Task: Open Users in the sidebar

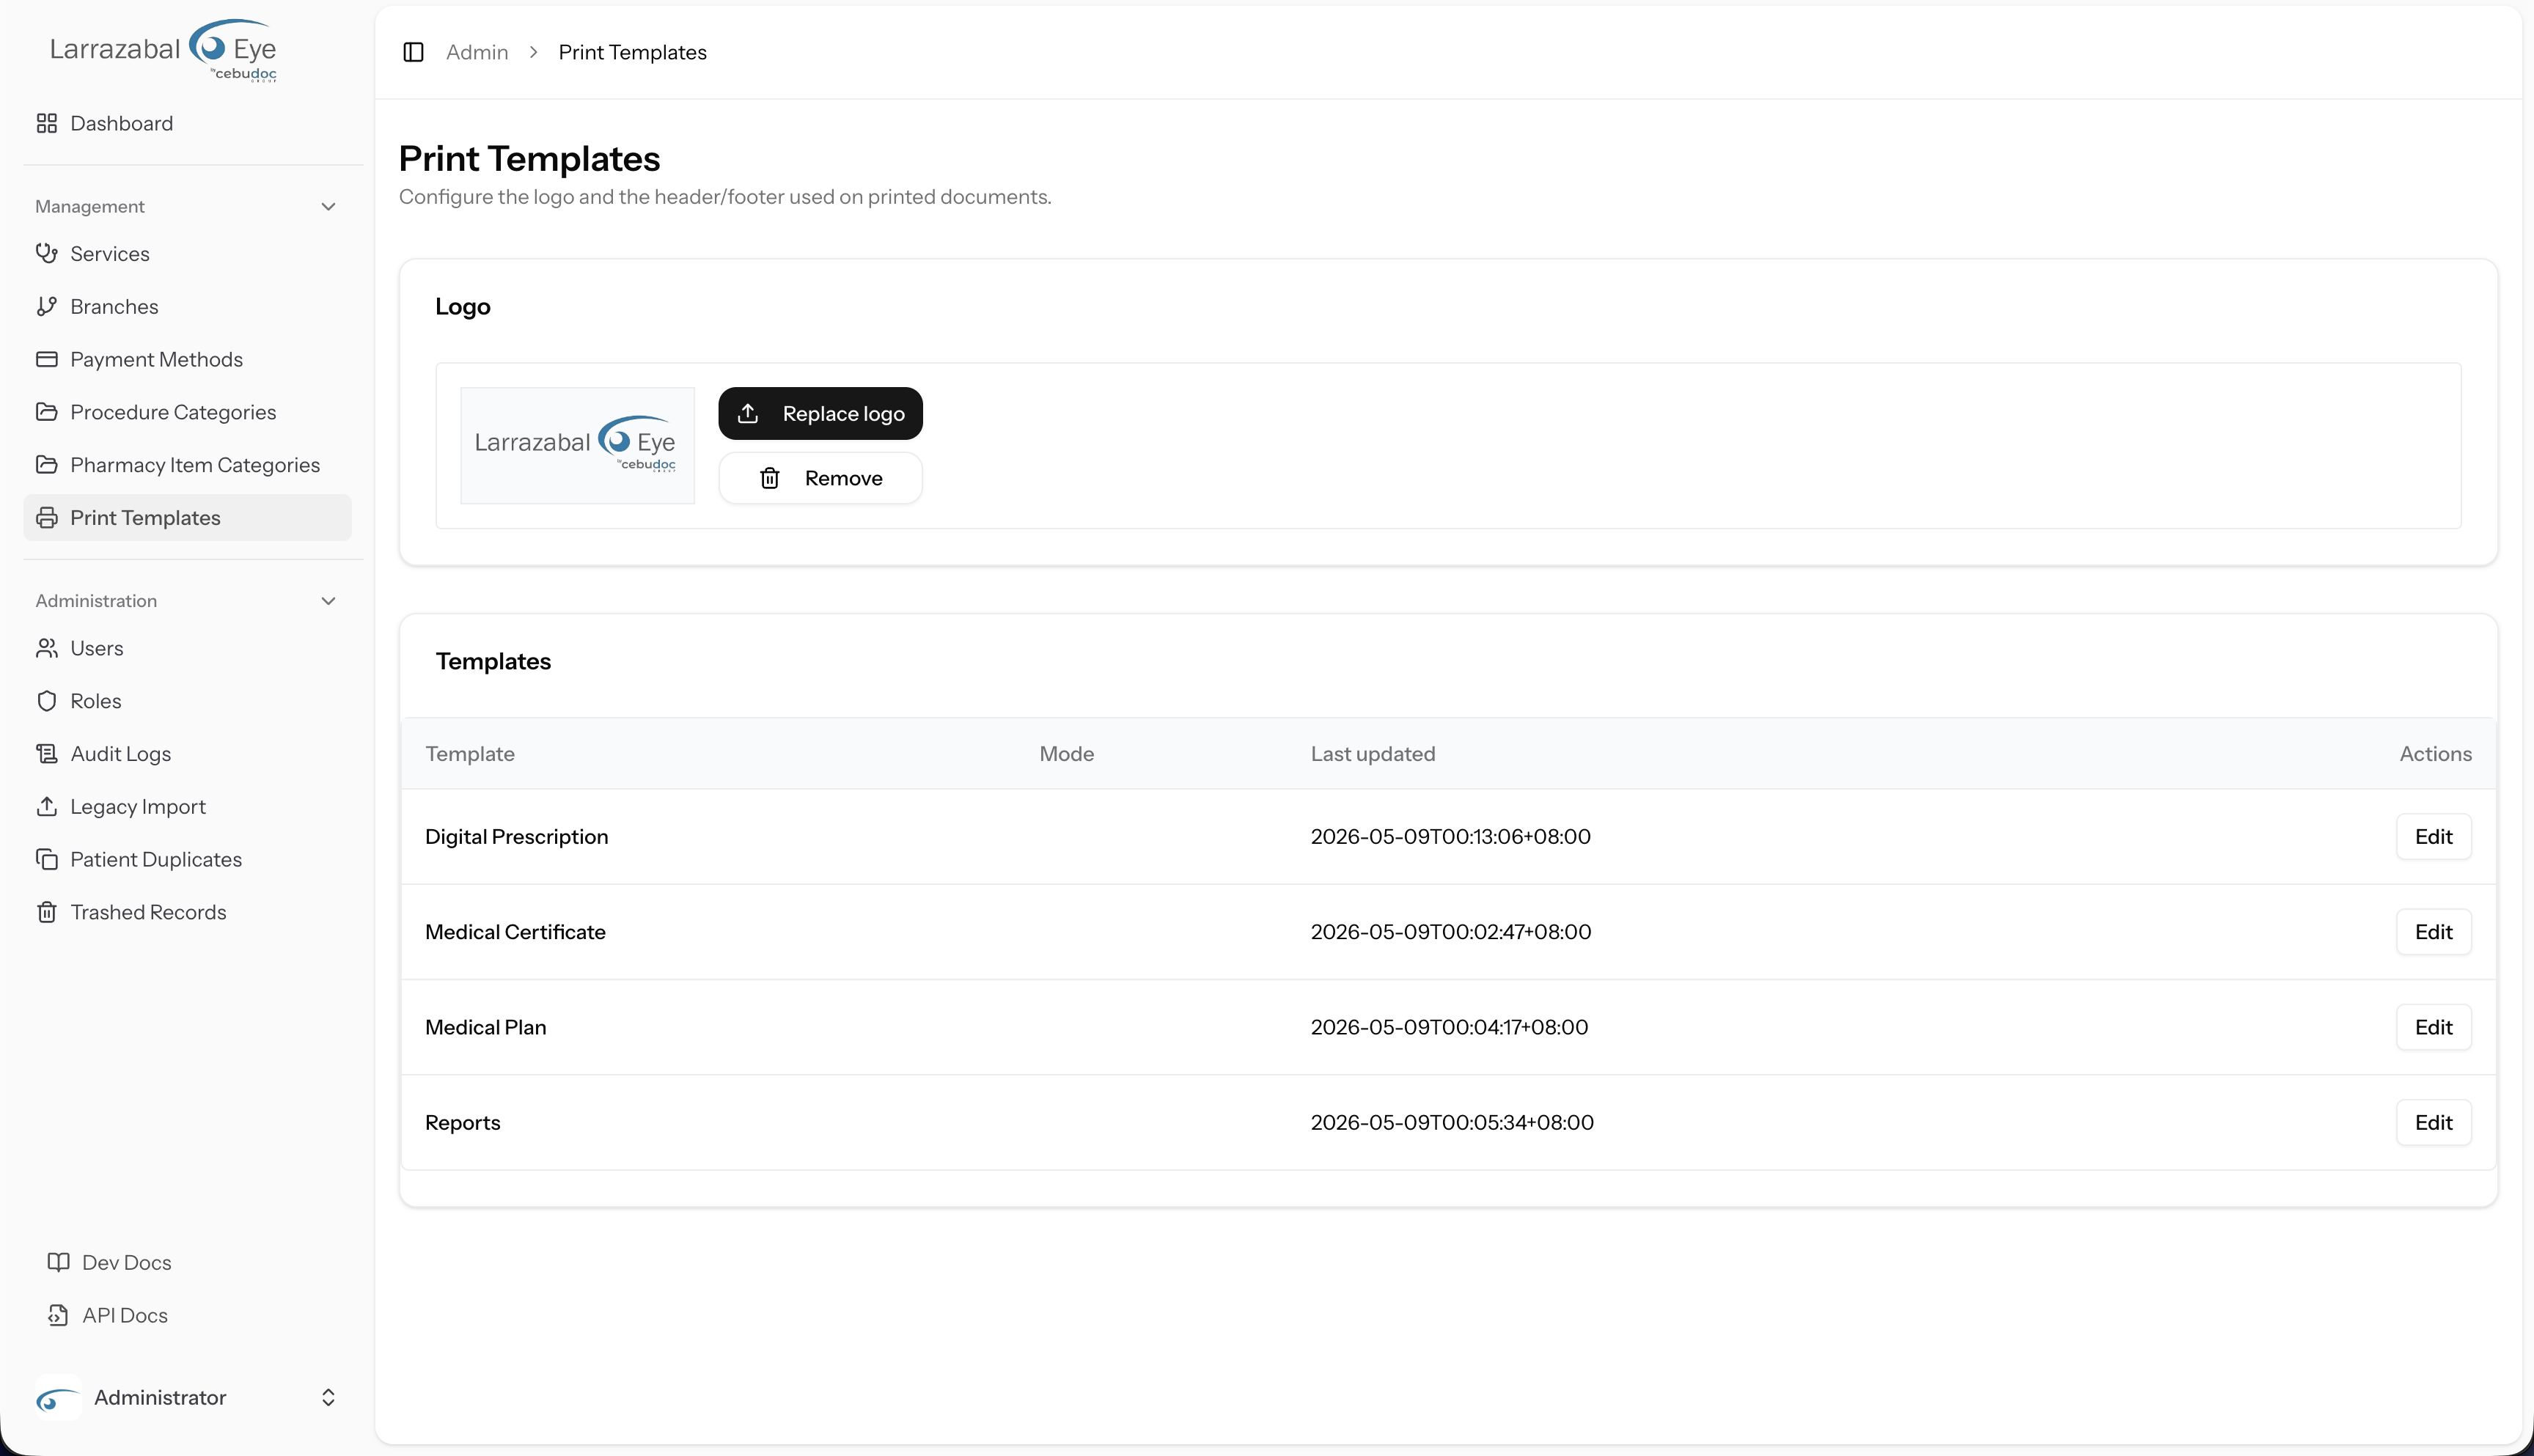Action: tap(188, 648)
